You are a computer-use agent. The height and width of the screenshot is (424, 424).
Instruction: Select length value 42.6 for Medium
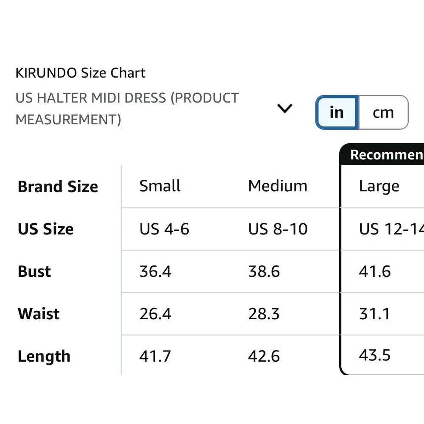[264, 356]
